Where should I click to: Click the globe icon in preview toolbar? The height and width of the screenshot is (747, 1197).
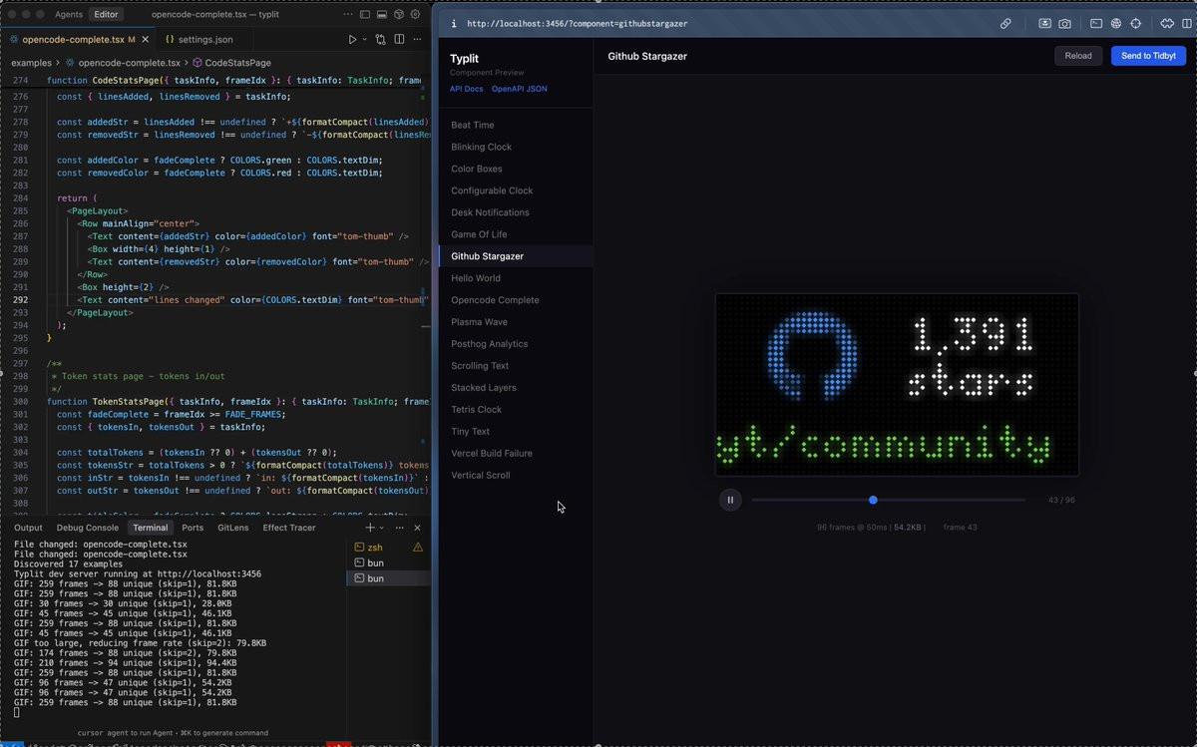click(x=1116, y=24)
